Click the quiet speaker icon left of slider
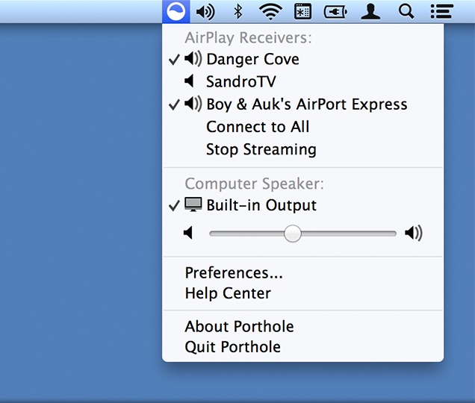The width and height of the screenshot is (475, 403). 189,234
